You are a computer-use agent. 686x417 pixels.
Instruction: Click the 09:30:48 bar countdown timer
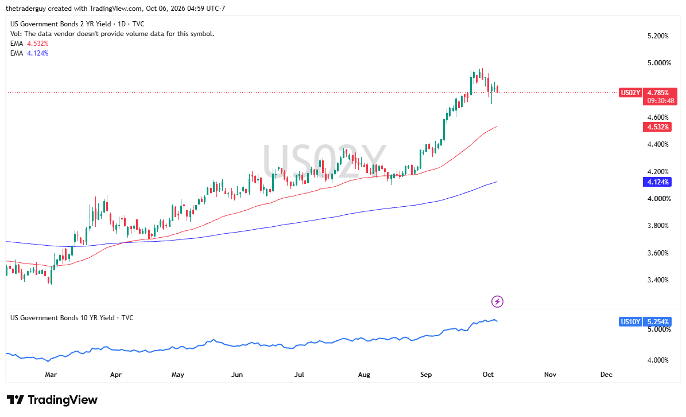pos(660,101)
